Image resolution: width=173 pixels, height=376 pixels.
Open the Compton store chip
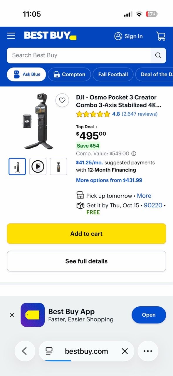tap(69, 74)
